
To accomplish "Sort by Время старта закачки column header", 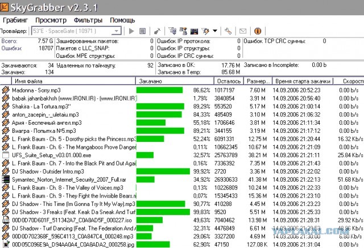I will click(303, 81).
